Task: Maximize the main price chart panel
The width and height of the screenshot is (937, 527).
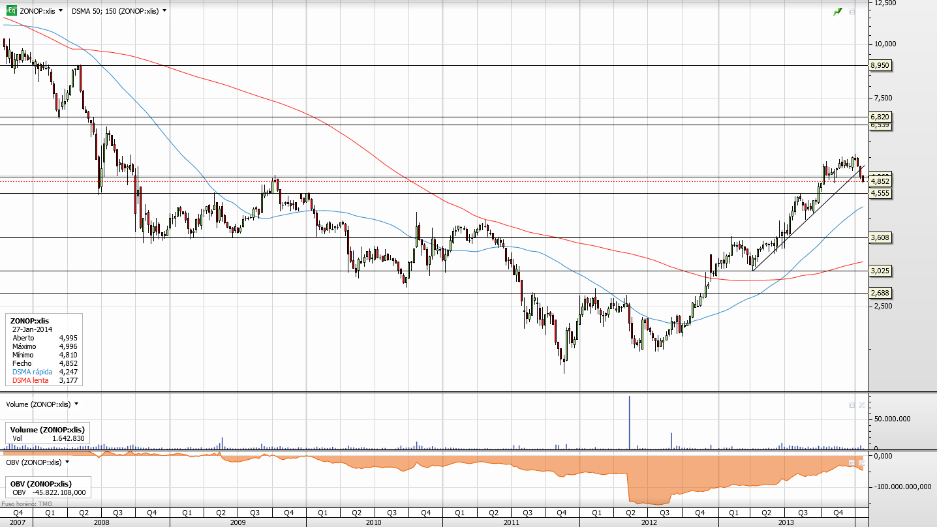Action: click(852, 12)
